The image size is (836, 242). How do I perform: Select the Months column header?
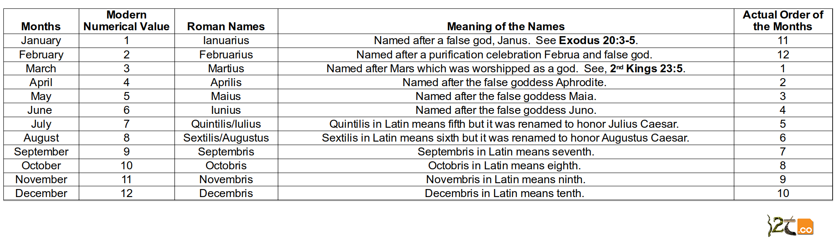(x=41, y=26)
